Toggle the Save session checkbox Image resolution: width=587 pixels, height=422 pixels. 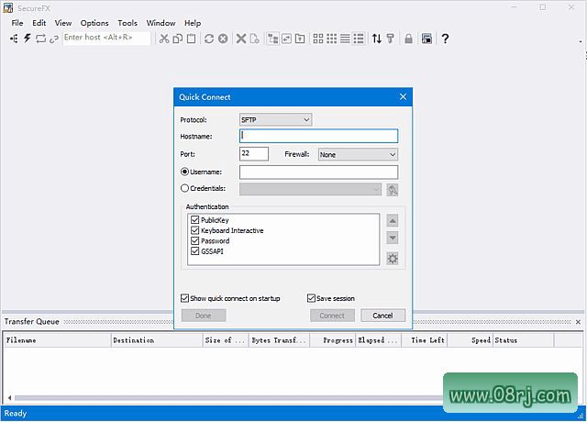[x=311, y=298]
